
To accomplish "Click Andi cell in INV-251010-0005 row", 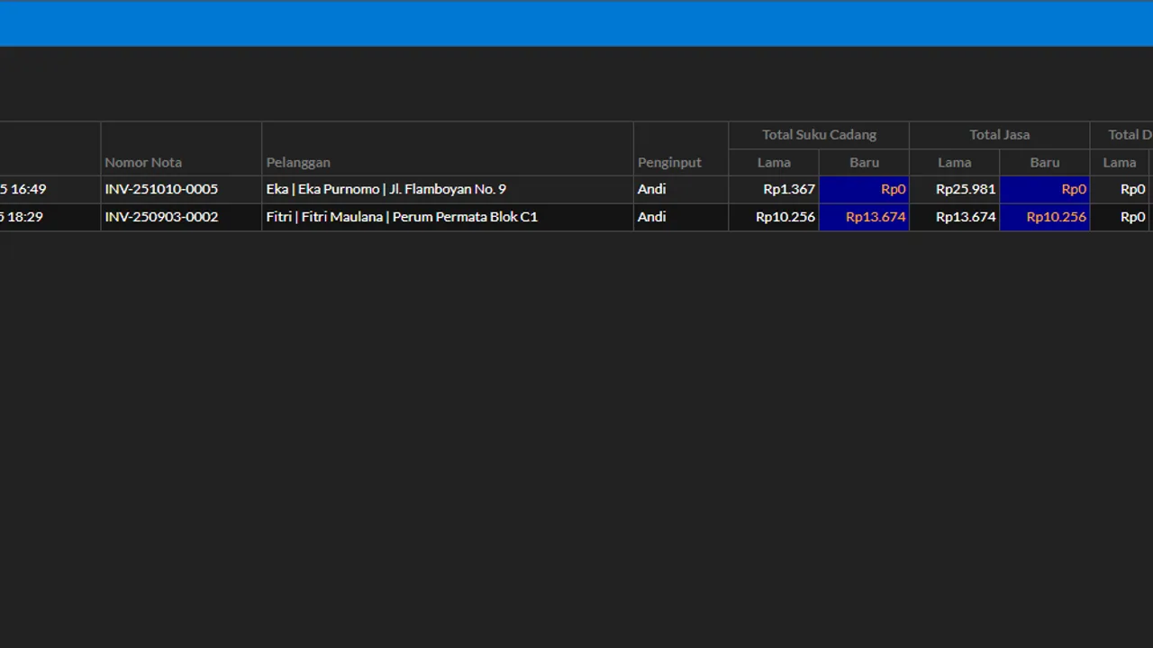I will (681, 190).
